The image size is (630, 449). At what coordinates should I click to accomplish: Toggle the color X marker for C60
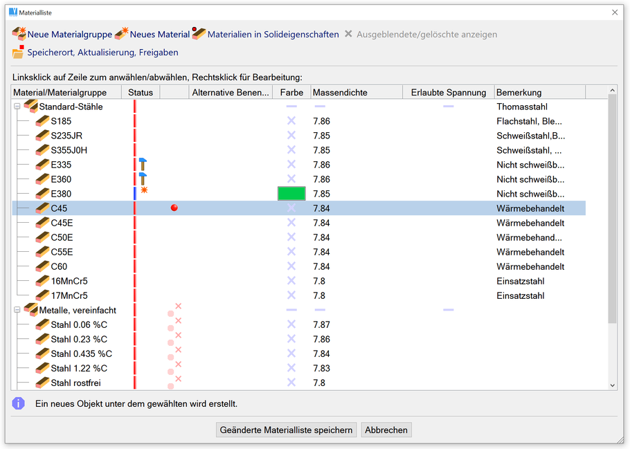[x=291, y=266]
